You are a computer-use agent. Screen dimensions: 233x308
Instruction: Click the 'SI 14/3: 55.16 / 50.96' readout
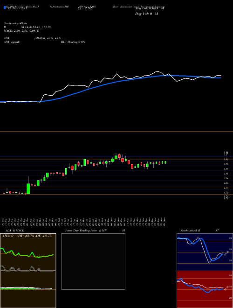[36, 27]
